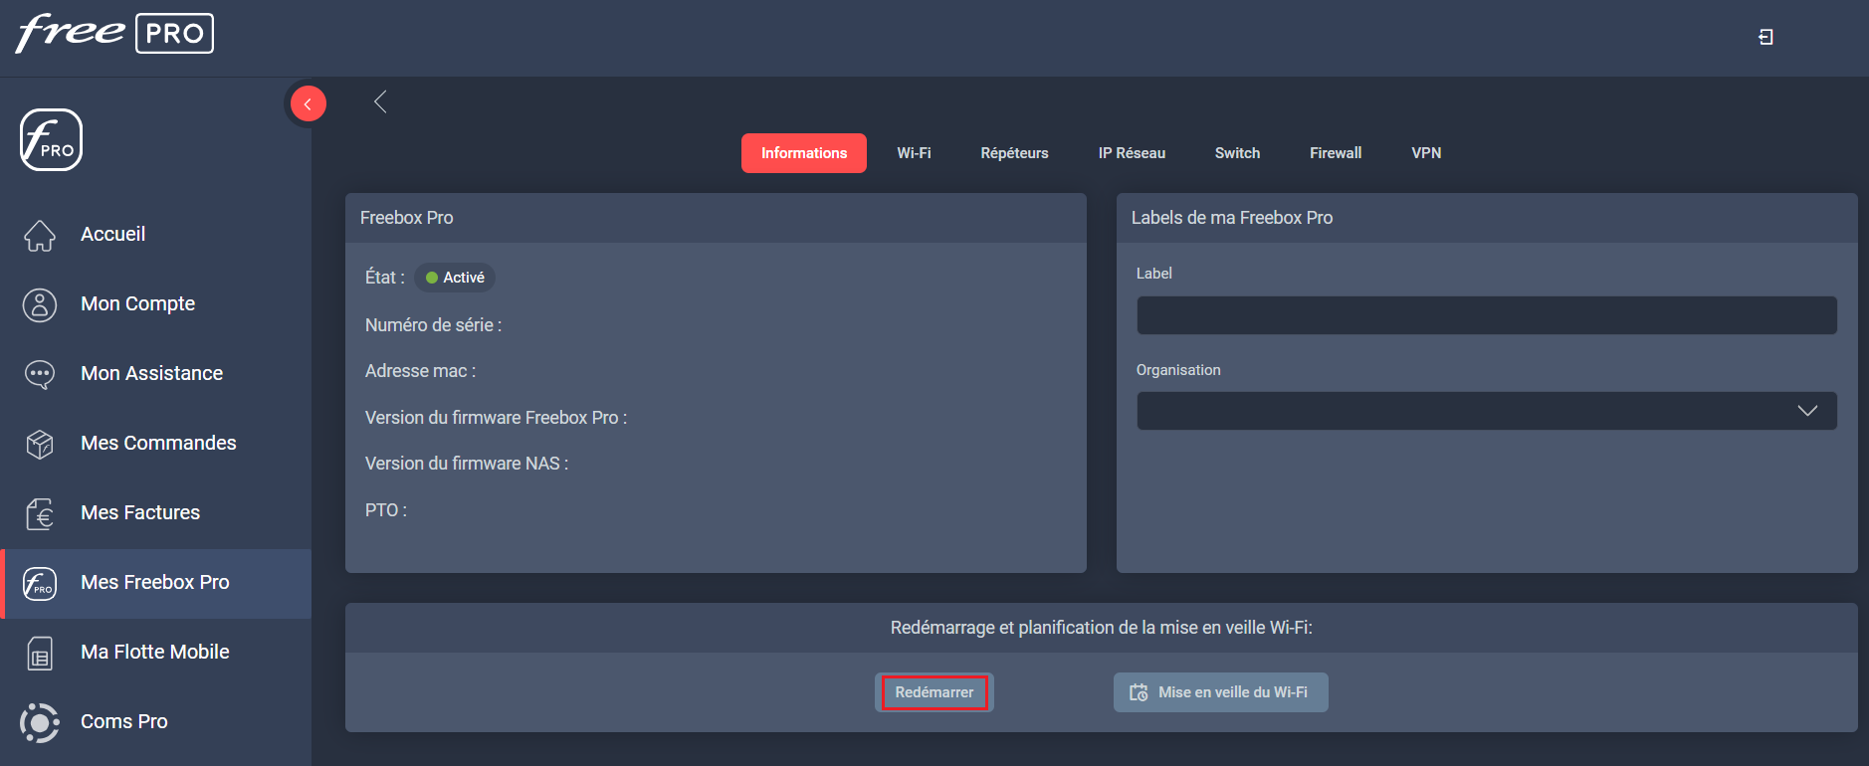Switch to the IP Réseau tab
The image size is (1869, 766).
coord(1132,153)
